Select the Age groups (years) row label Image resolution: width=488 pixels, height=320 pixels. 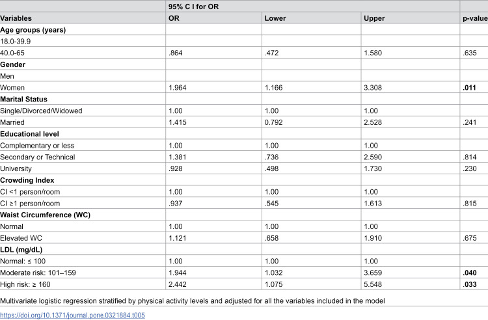(x=33, y=30)
